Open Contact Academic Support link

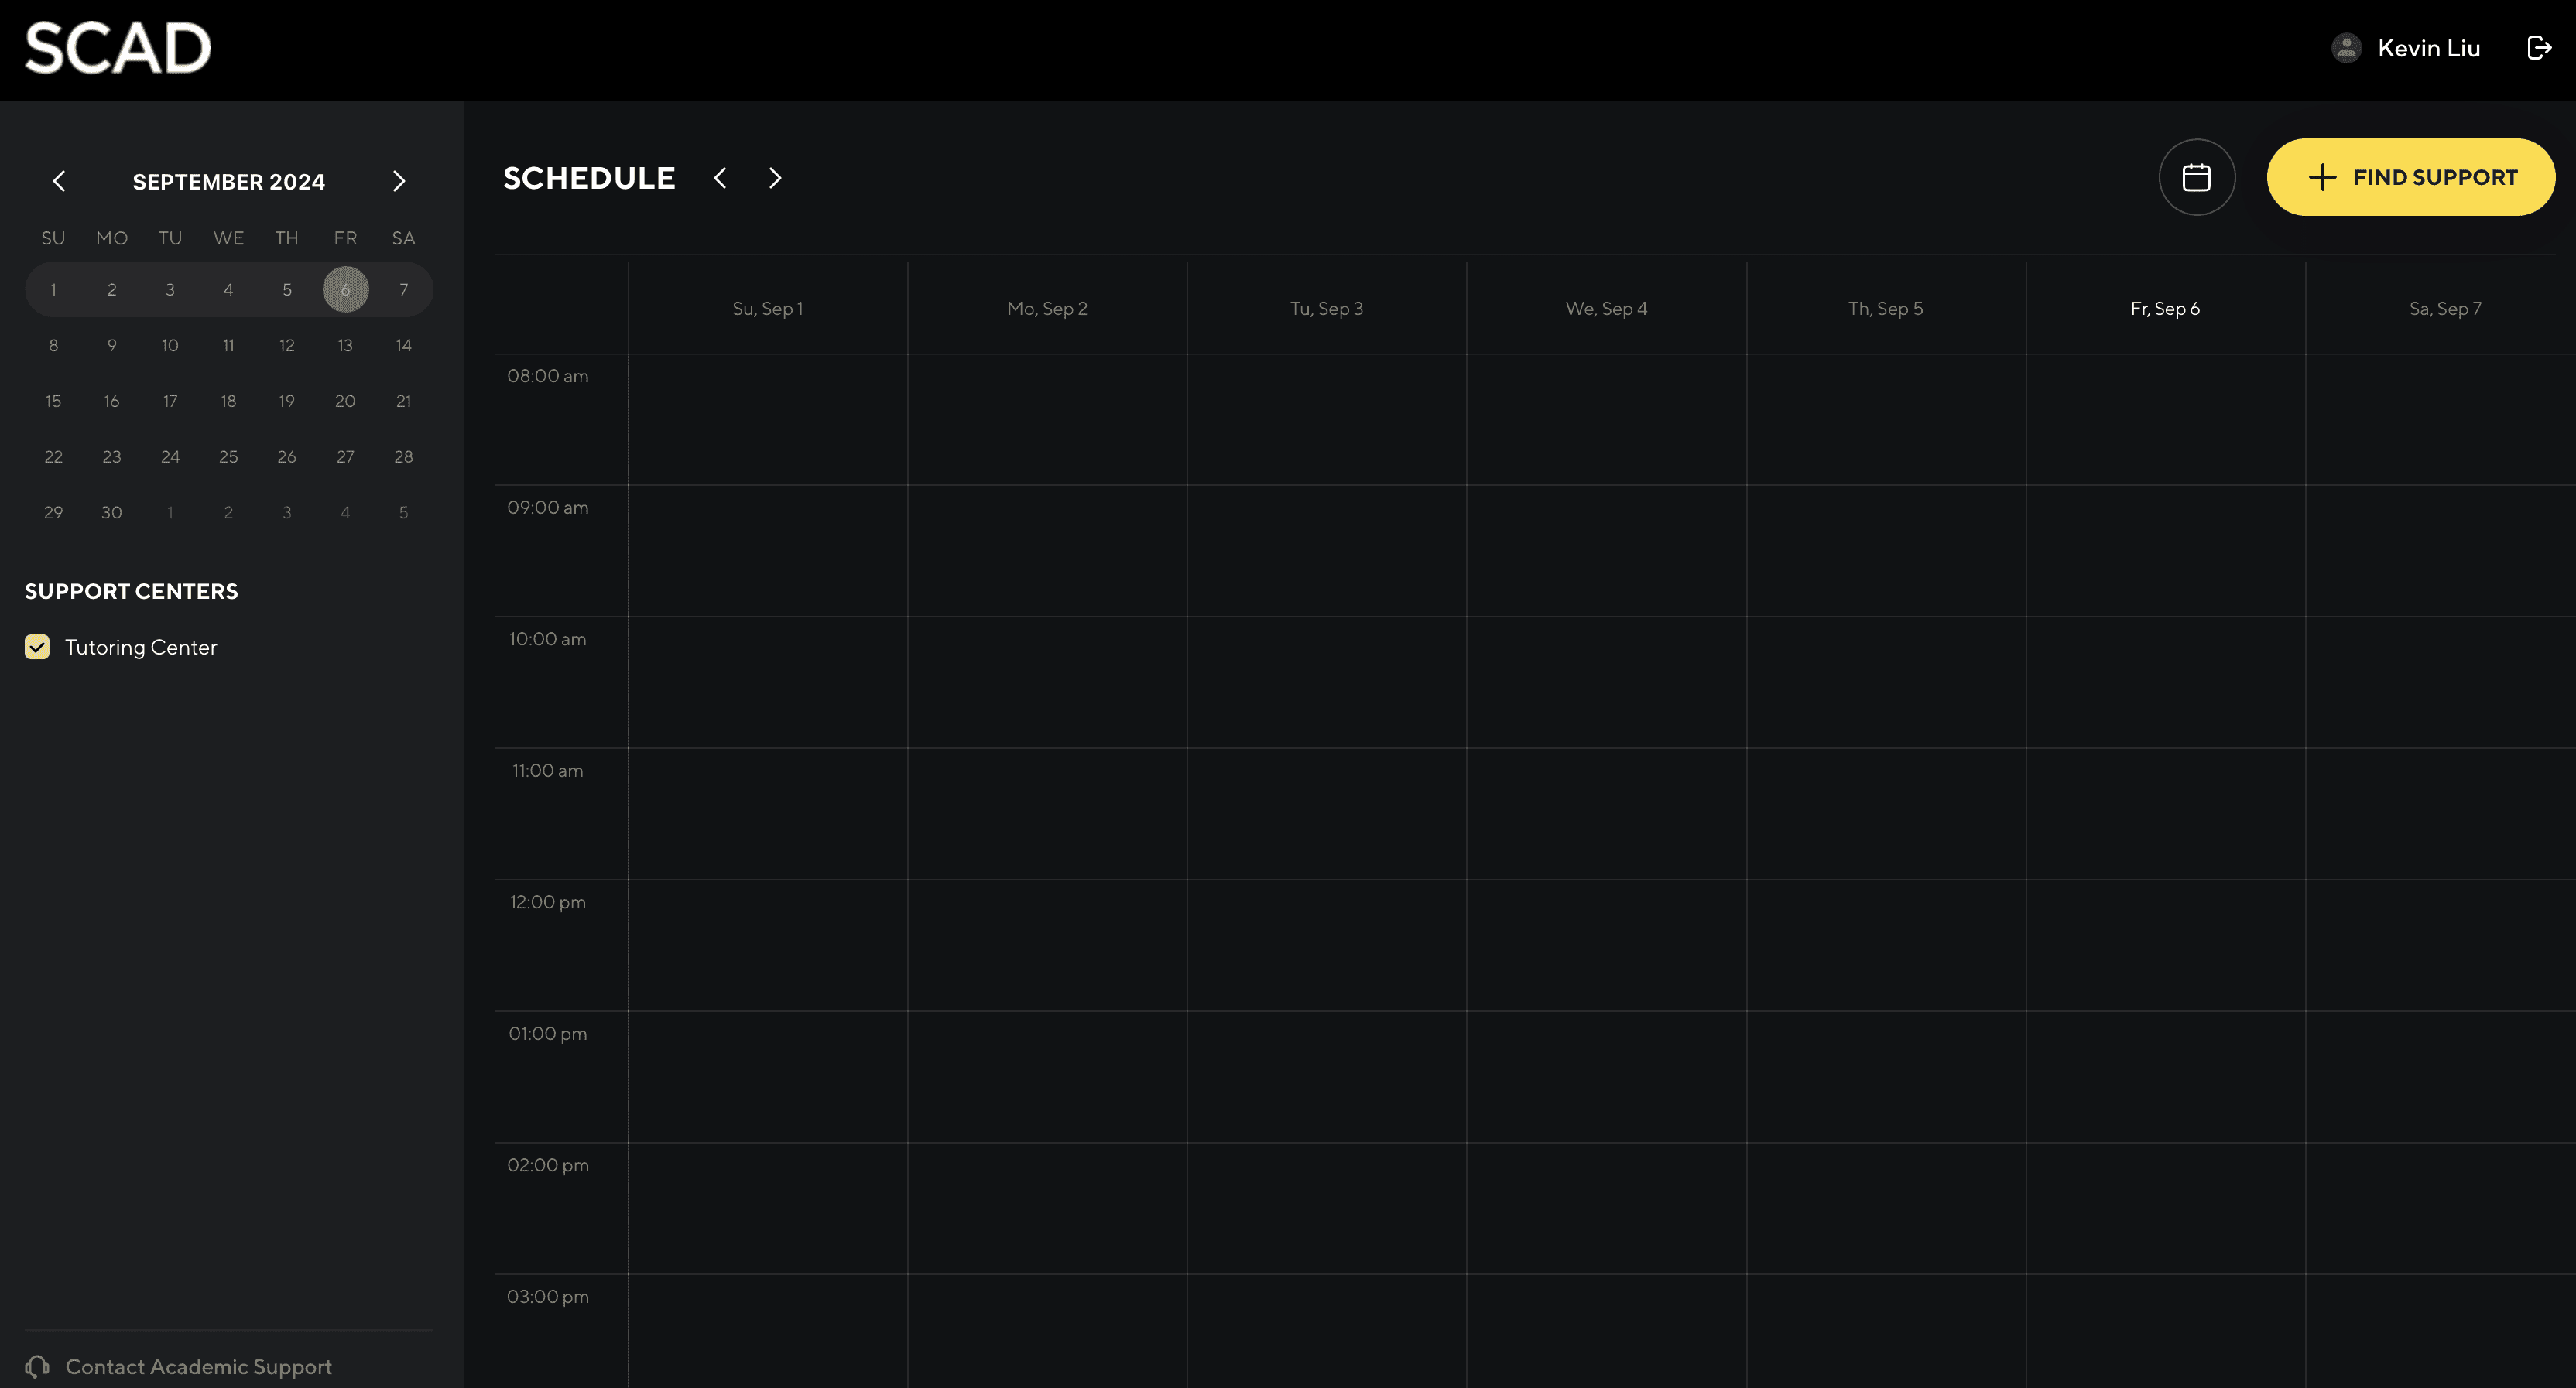198,1366
